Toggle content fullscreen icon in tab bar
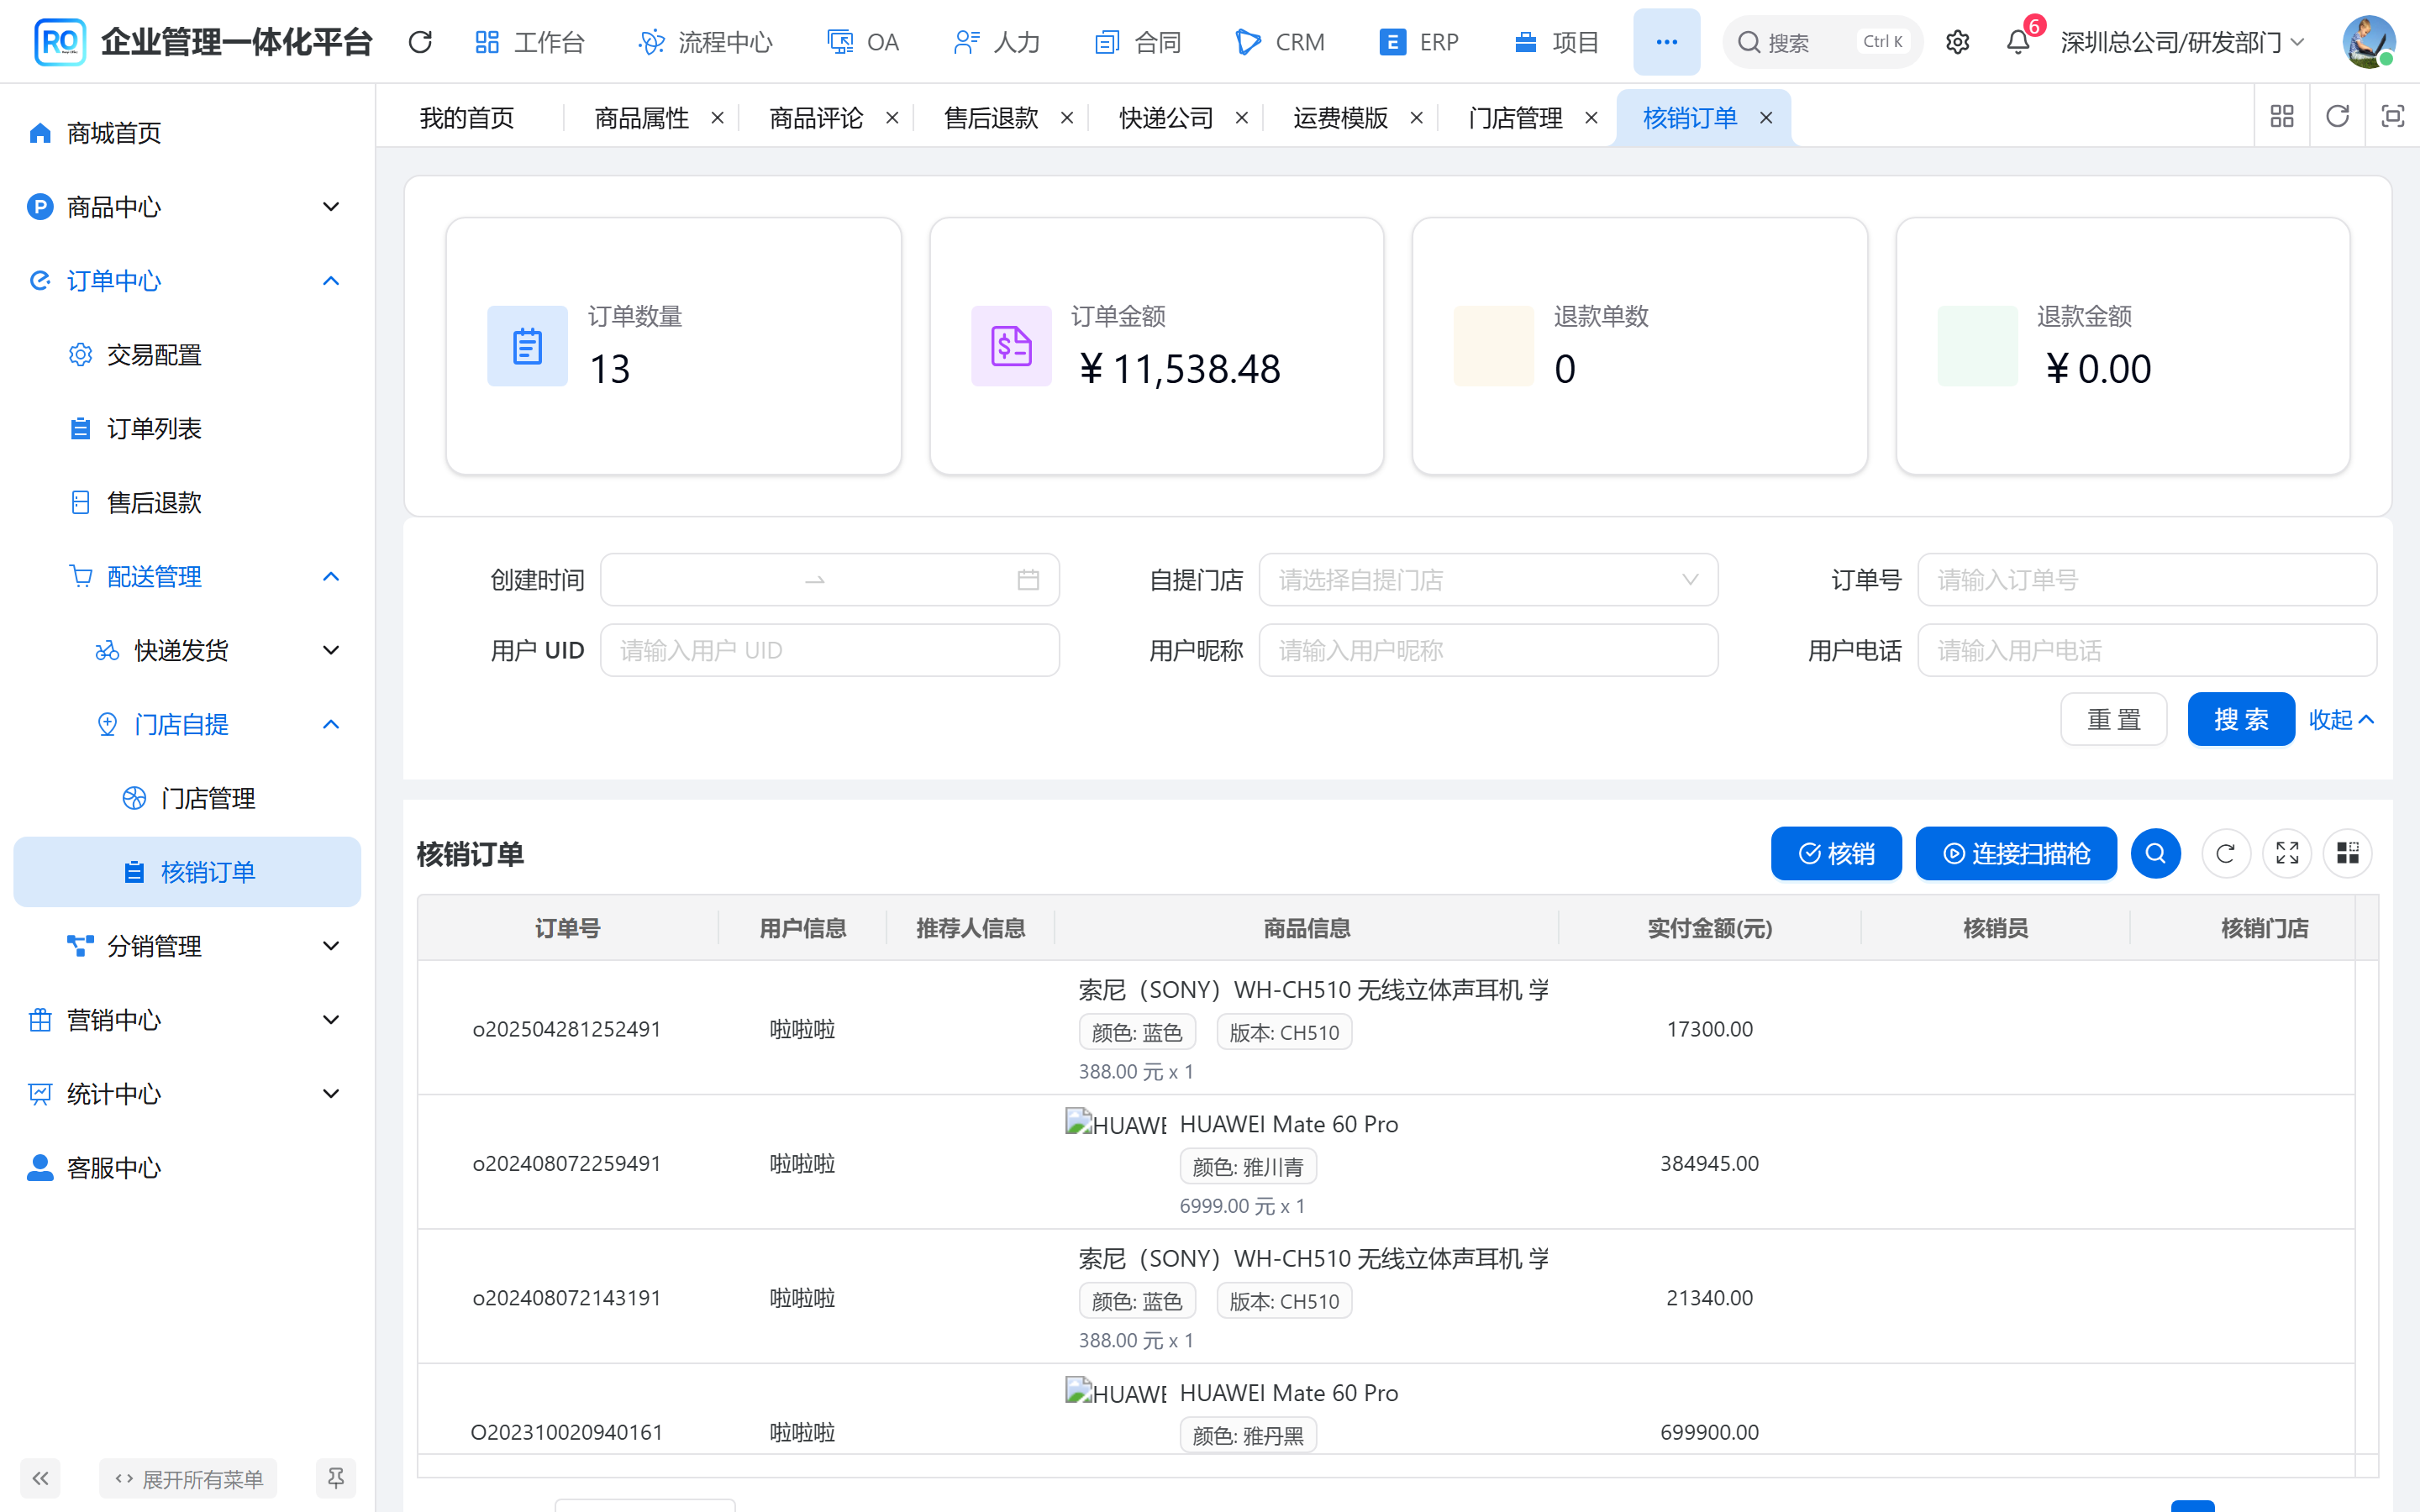 tap(2392, 117)
